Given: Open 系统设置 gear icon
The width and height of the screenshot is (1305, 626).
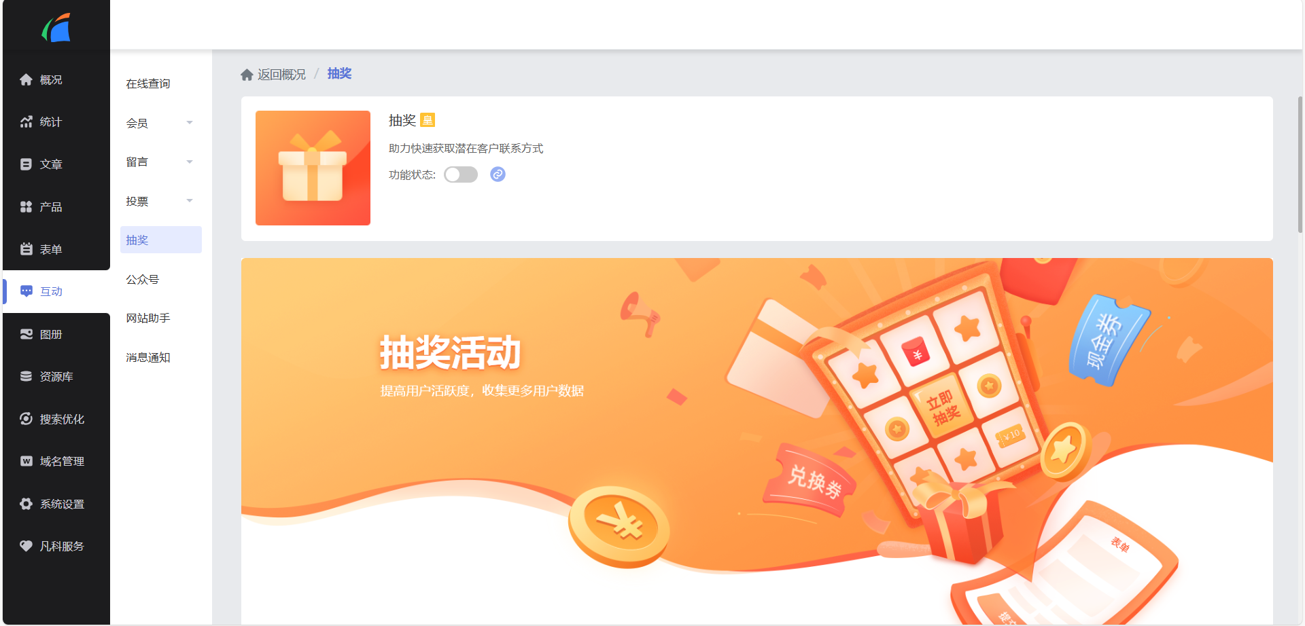Looking at the screenshot, I should click(26, 504).
